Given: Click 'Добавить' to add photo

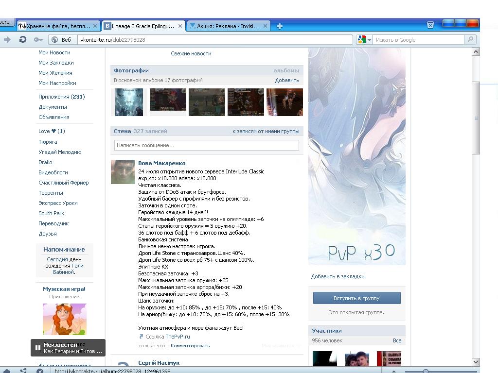Looking at the screenshot, I should (287, 80).
